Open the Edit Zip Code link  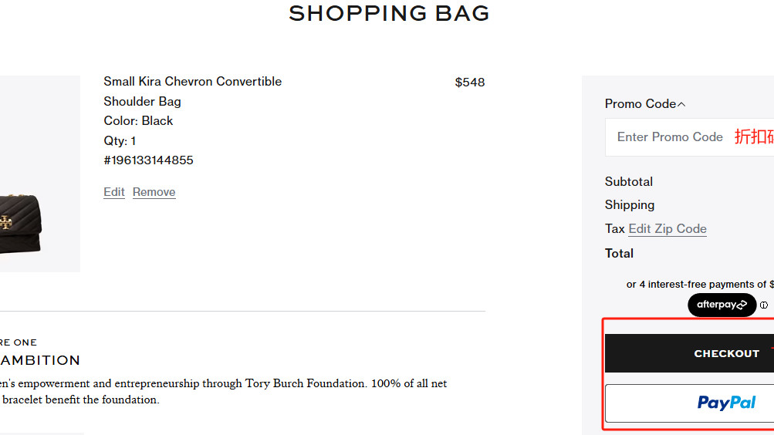tap(668, 229)
